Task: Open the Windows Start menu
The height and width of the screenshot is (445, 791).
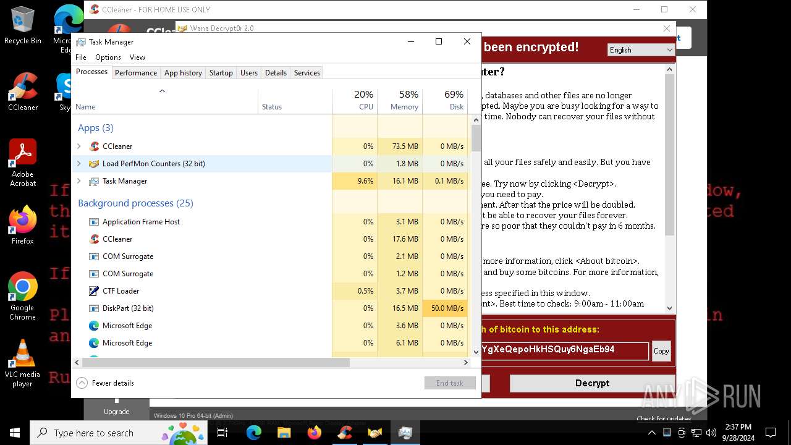Action: tap(15, 433)
